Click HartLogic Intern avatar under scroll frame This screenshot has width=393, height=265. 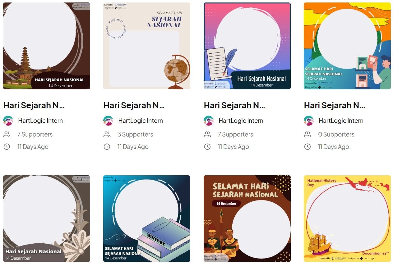click(209, 121)
